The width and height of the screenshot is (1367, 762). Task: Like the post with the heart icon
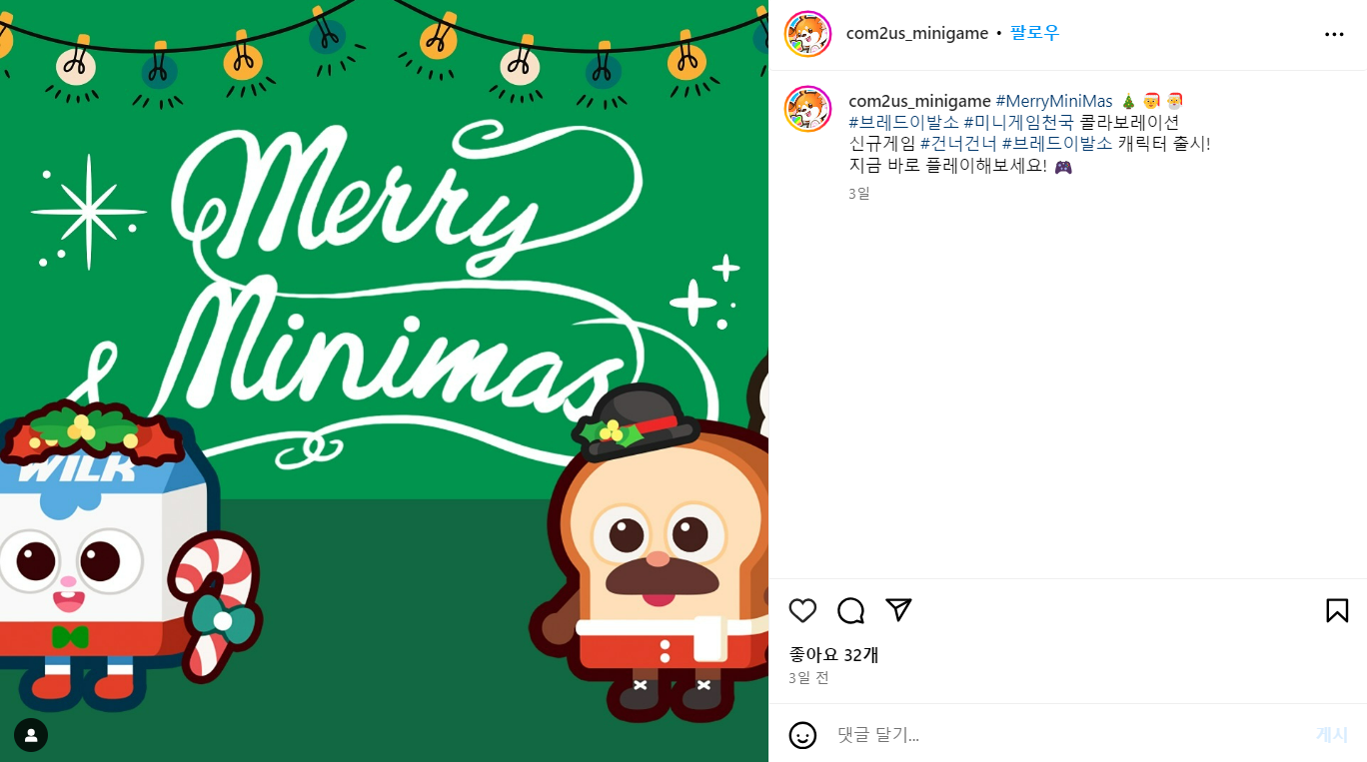tap(802, 610)
